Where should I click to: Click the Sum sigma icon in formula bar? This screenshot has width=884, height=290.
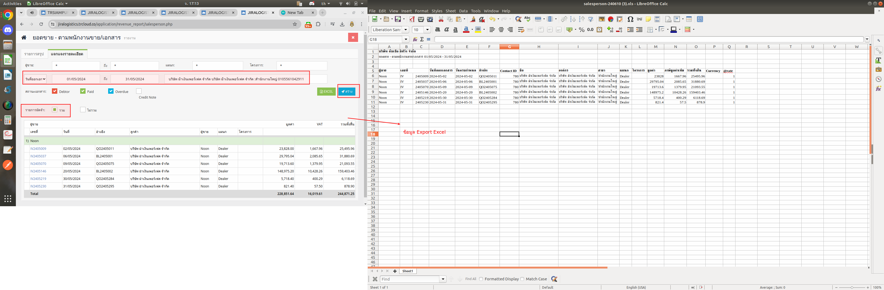(422, 39)
